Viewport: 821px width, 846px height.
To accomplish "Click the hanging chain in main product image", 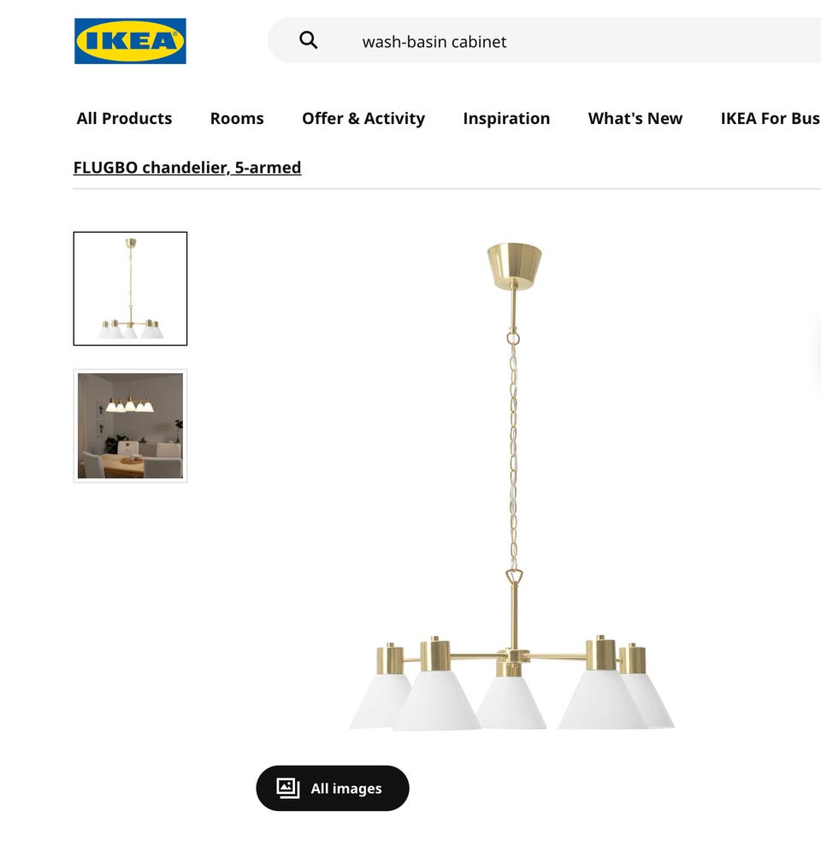I will point(513,453).
